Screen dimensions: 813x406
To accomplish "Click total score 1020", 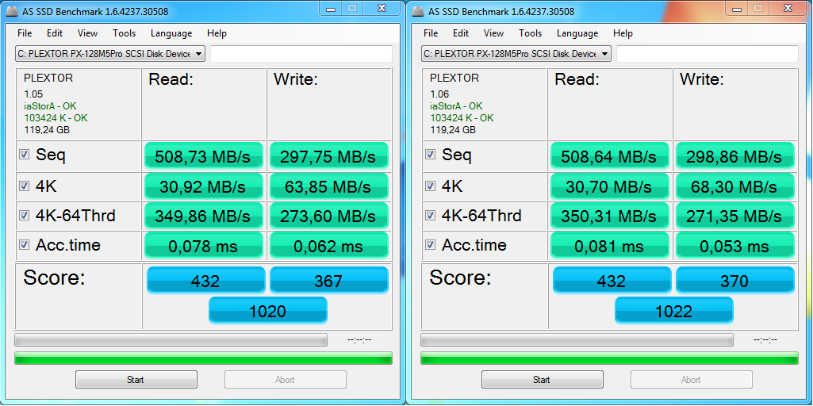I will coord(267,311).
